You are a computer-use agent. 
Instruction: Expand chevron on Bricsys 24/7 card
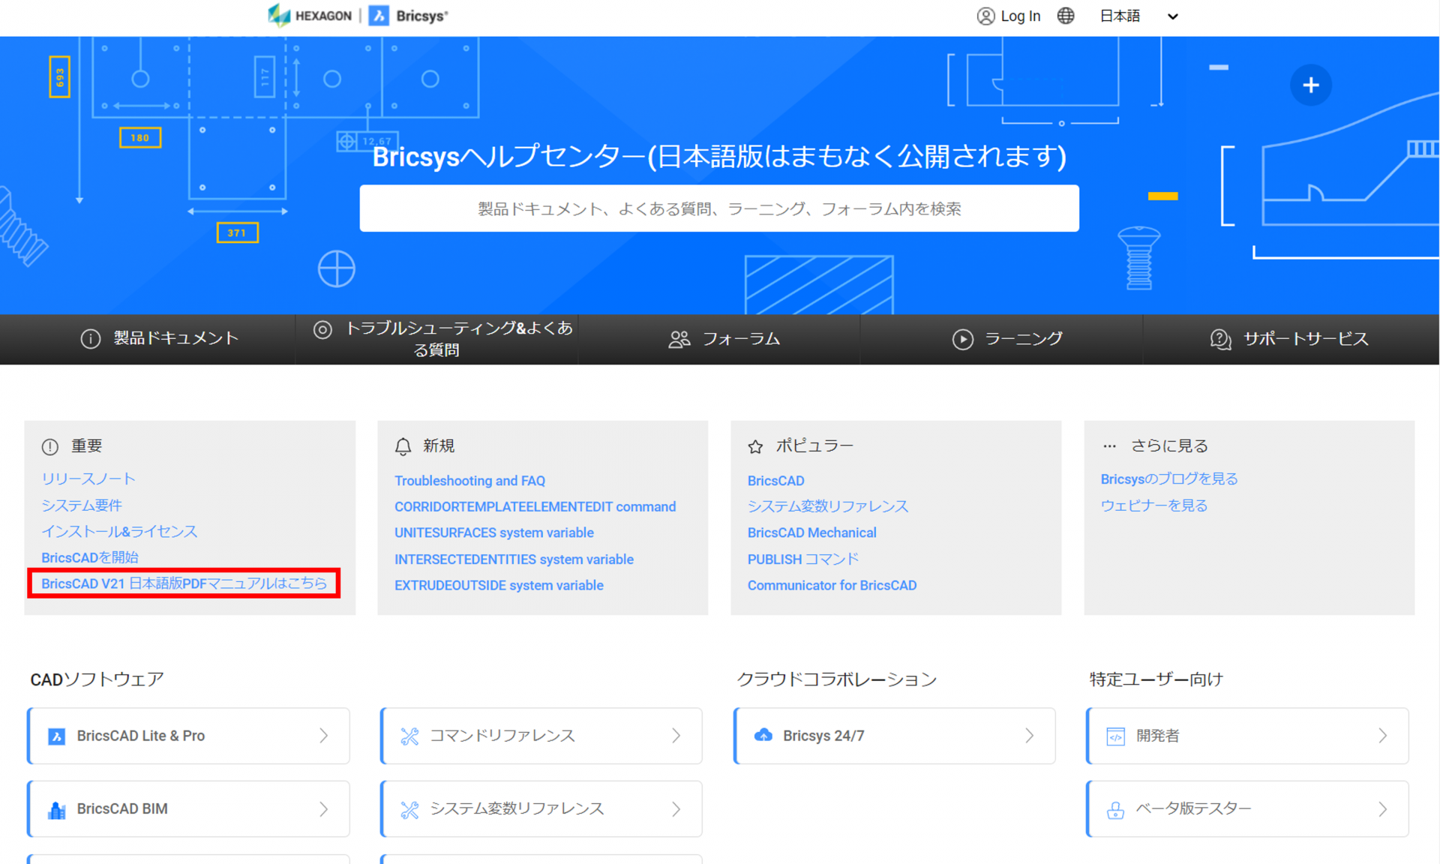(1029, 736)
